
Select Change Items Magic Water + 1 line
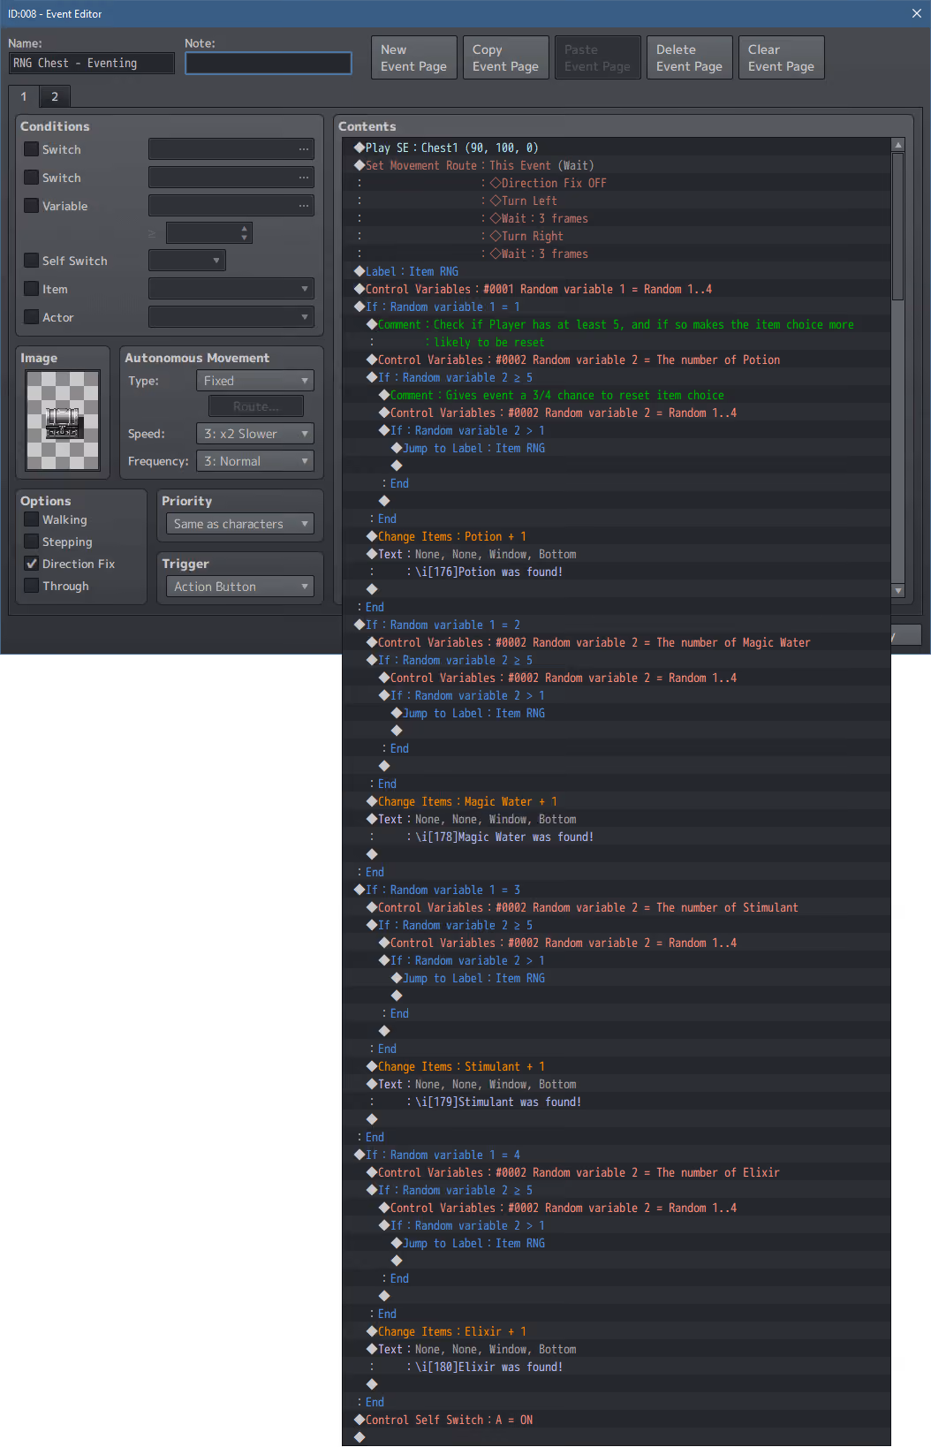click(x=617, y=801)
